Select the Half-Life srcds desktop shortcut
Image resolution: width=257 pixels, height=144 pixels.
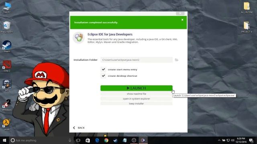tap(7, 124)
